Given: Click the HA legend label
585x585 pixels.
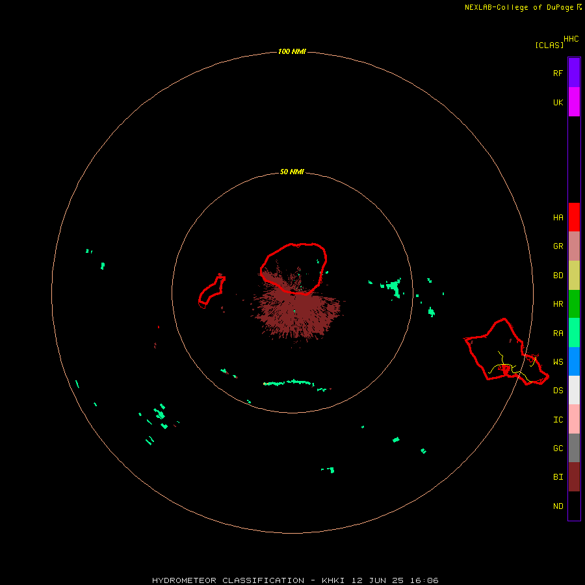Looking at the screenshot, I should (558, 217).
